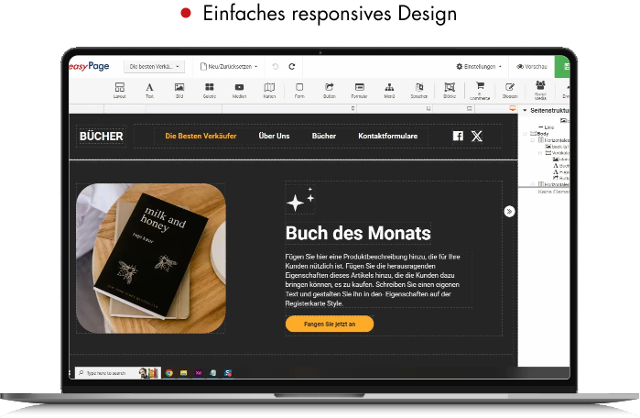Click the green save button
640x418 pixels.
click(562, 66)
